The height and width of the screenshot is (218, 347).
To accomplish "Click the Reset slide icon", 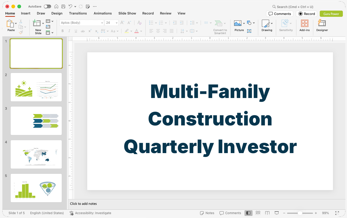I will [48, 27].
